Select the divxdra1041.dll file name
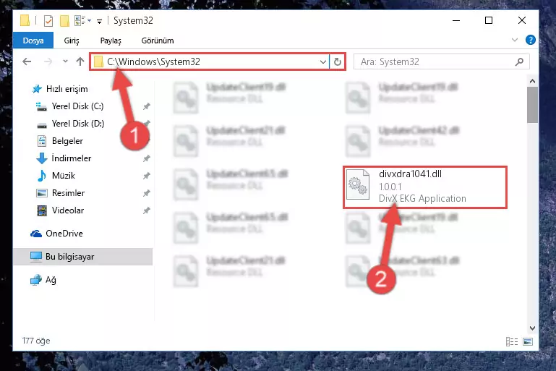This screenshot has height=371, width=556. 410,174
